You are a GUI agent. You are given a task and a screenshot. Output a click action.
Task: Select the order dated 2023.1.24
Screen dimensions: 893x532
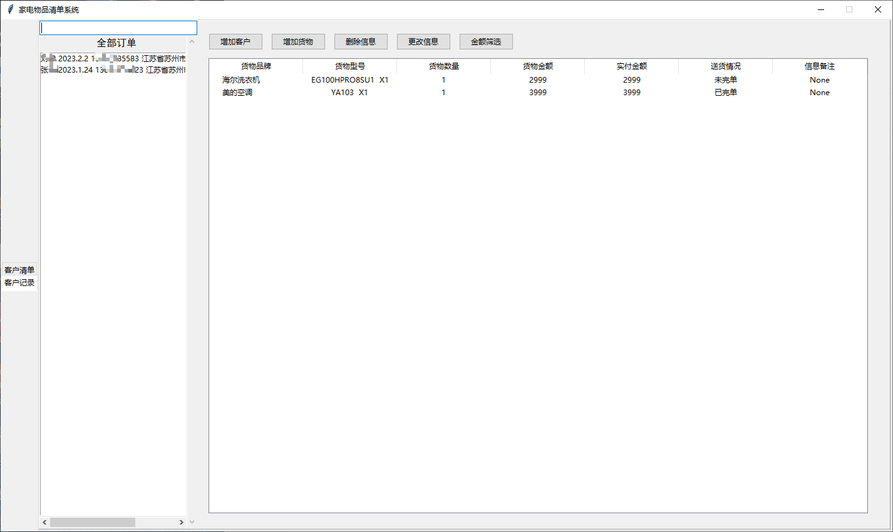113,70
